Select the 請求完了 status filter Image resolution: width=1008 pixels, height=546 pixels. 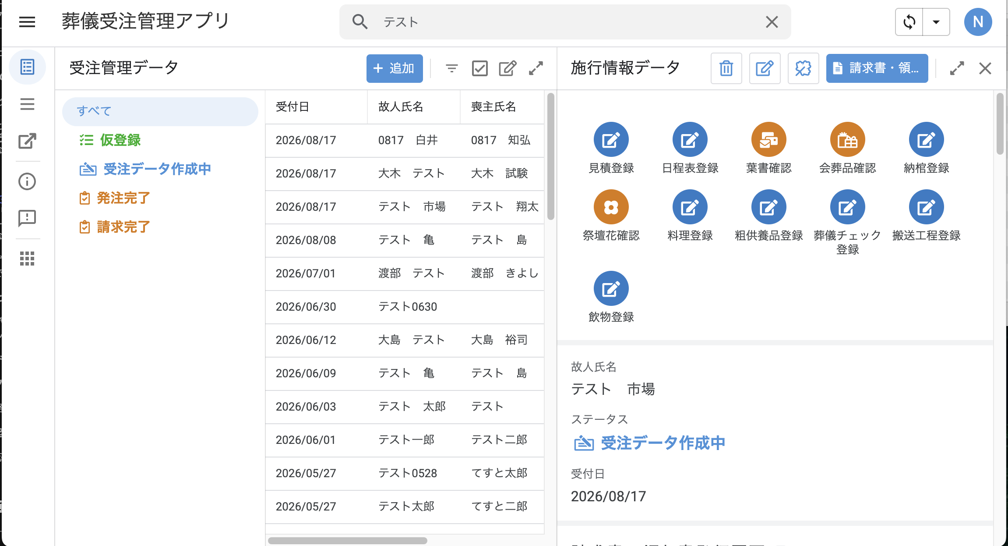click(115, 227)
